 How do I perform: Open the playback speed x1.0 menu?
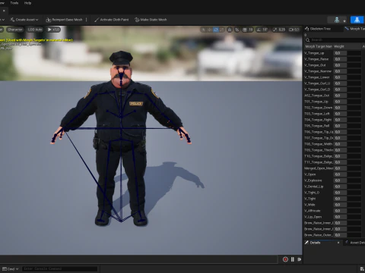53,30
